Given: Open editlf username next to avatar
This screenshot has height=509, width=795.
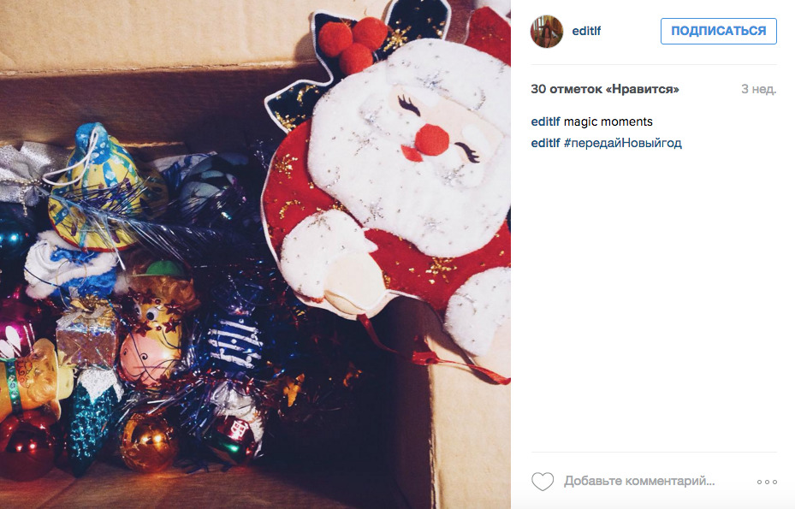Looking at the screenshot, I should coord(586,31).
